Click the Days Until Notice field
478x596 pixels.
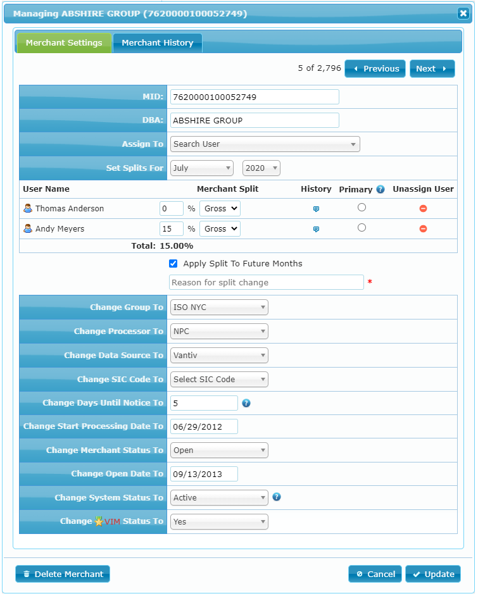pyautogui.click(x=204, y=403)
